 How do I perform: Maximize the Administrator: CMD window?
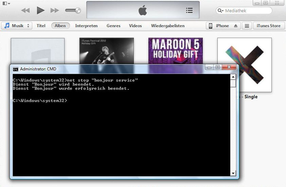[x=218, y=67]
